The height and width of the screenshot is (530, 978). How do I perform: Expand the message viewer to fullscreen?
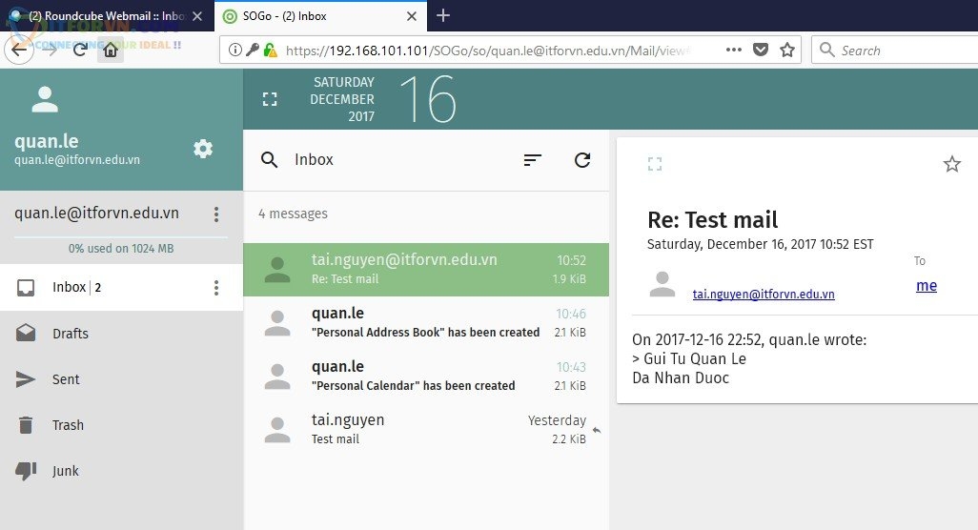654,164
